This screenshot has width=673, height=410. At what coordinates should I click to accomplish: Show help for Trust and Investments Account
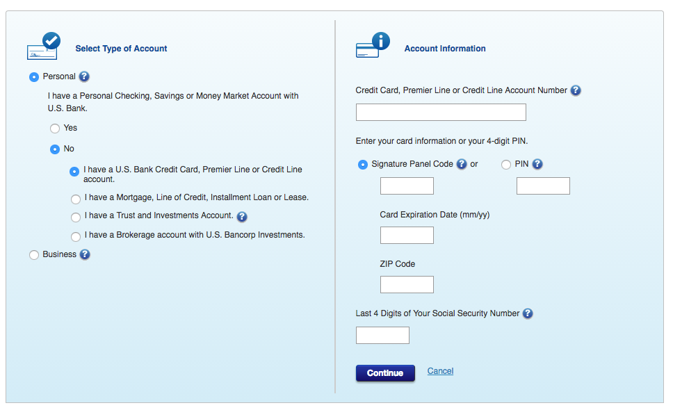242,217
